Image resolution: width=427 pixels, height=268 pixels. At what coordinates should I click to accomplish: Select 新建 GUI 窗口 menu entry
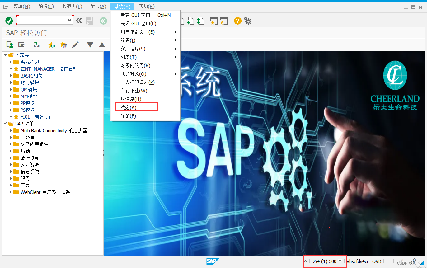point(145,15)
